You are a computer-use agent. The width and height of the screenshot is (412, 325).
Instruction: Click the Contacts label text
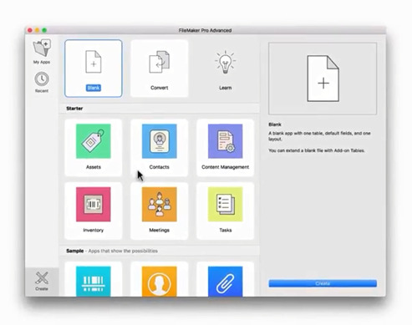pos(160,167)
